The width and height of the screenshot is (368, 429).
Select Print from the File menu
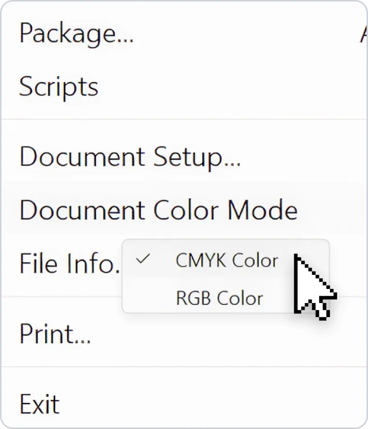[184, 334]
